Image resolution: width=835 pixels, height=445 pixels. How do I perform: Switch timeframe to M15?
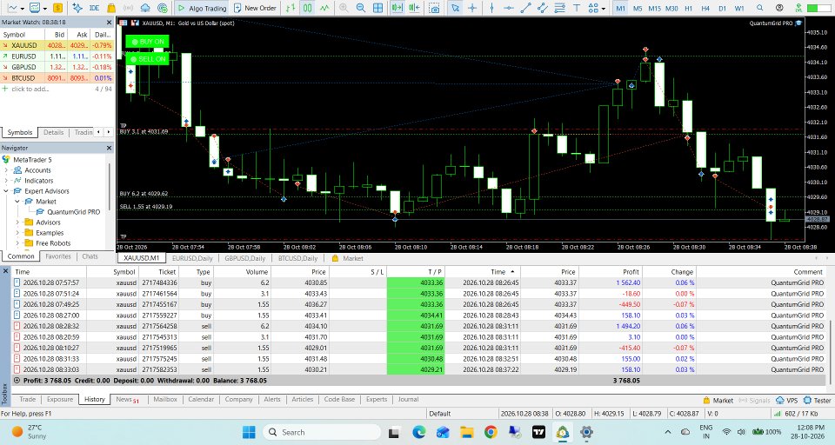coord(654,9)
